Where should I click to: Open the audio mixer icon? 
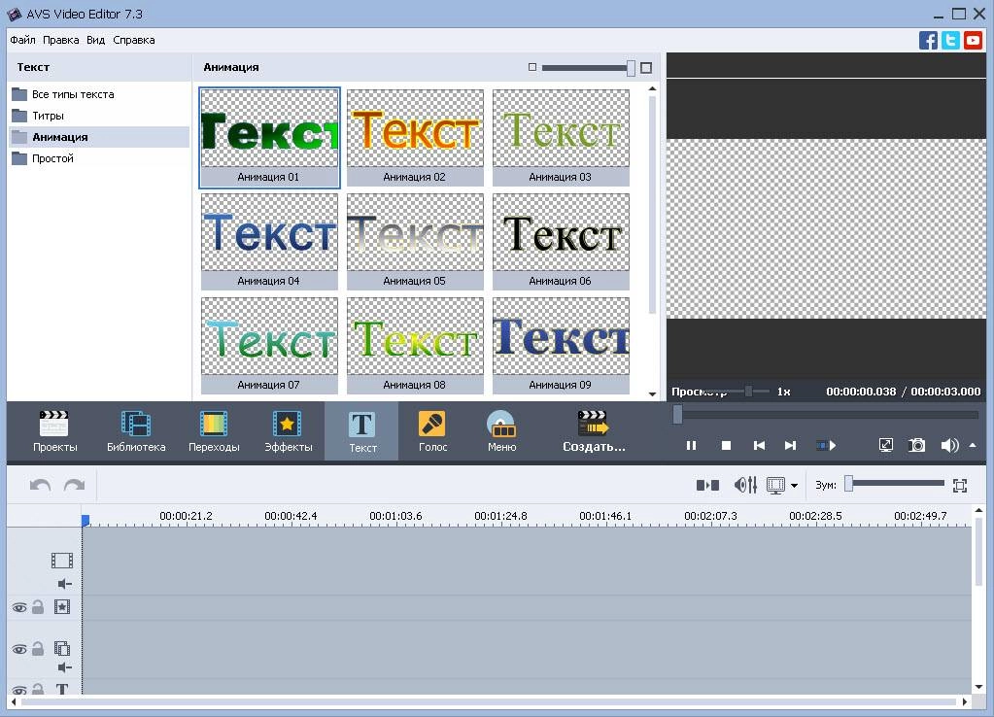pos(745,485)
